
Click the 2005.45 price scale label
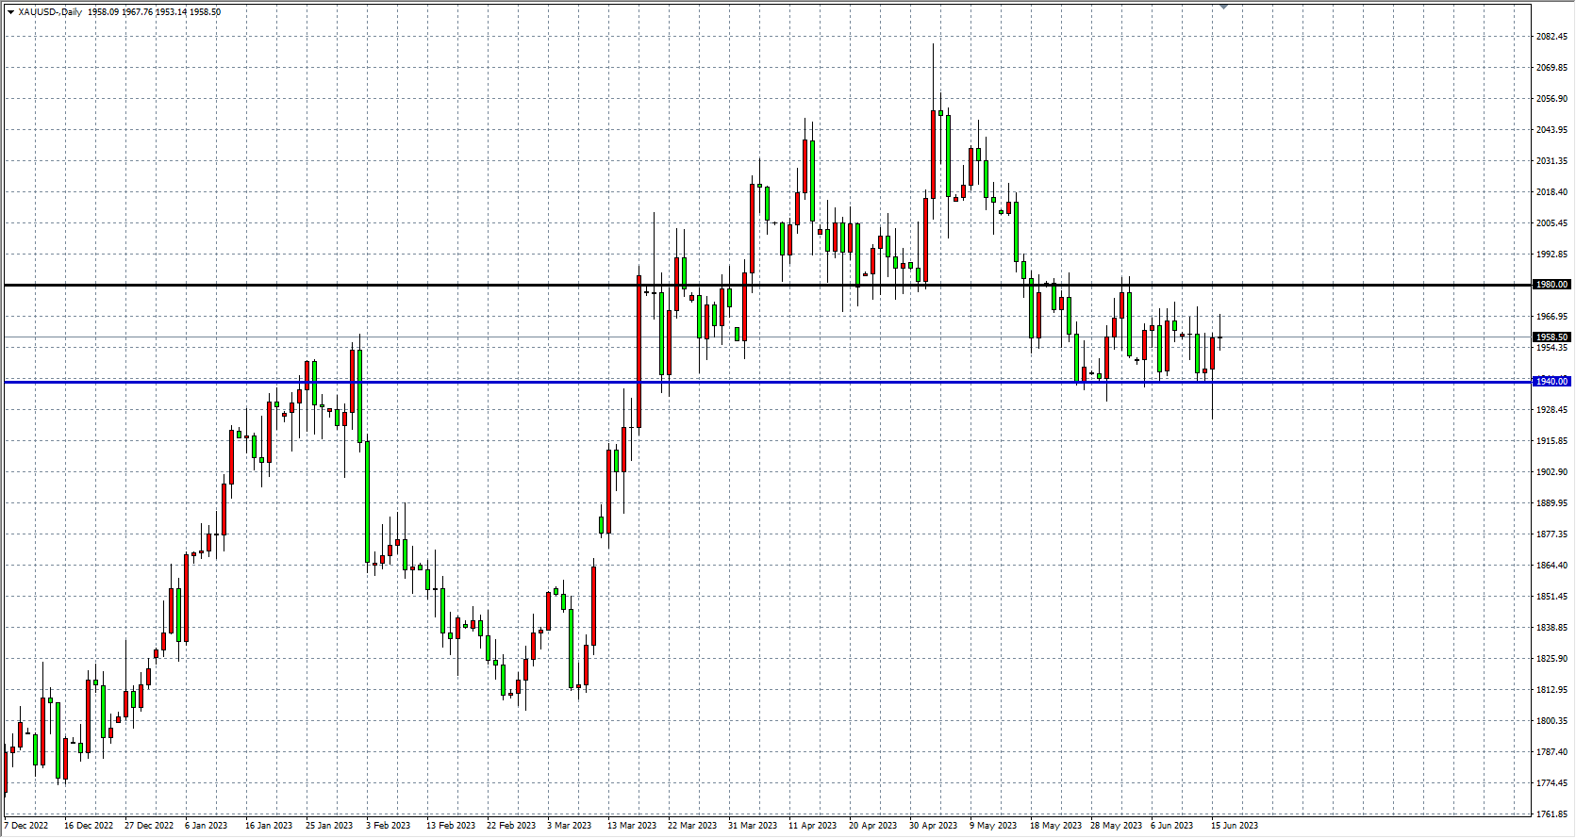pos(1551,223)
